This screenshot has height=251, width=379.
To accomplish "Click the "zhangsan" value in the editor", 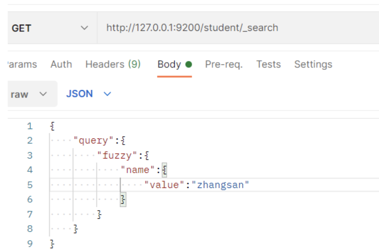I will pos(220,185).
